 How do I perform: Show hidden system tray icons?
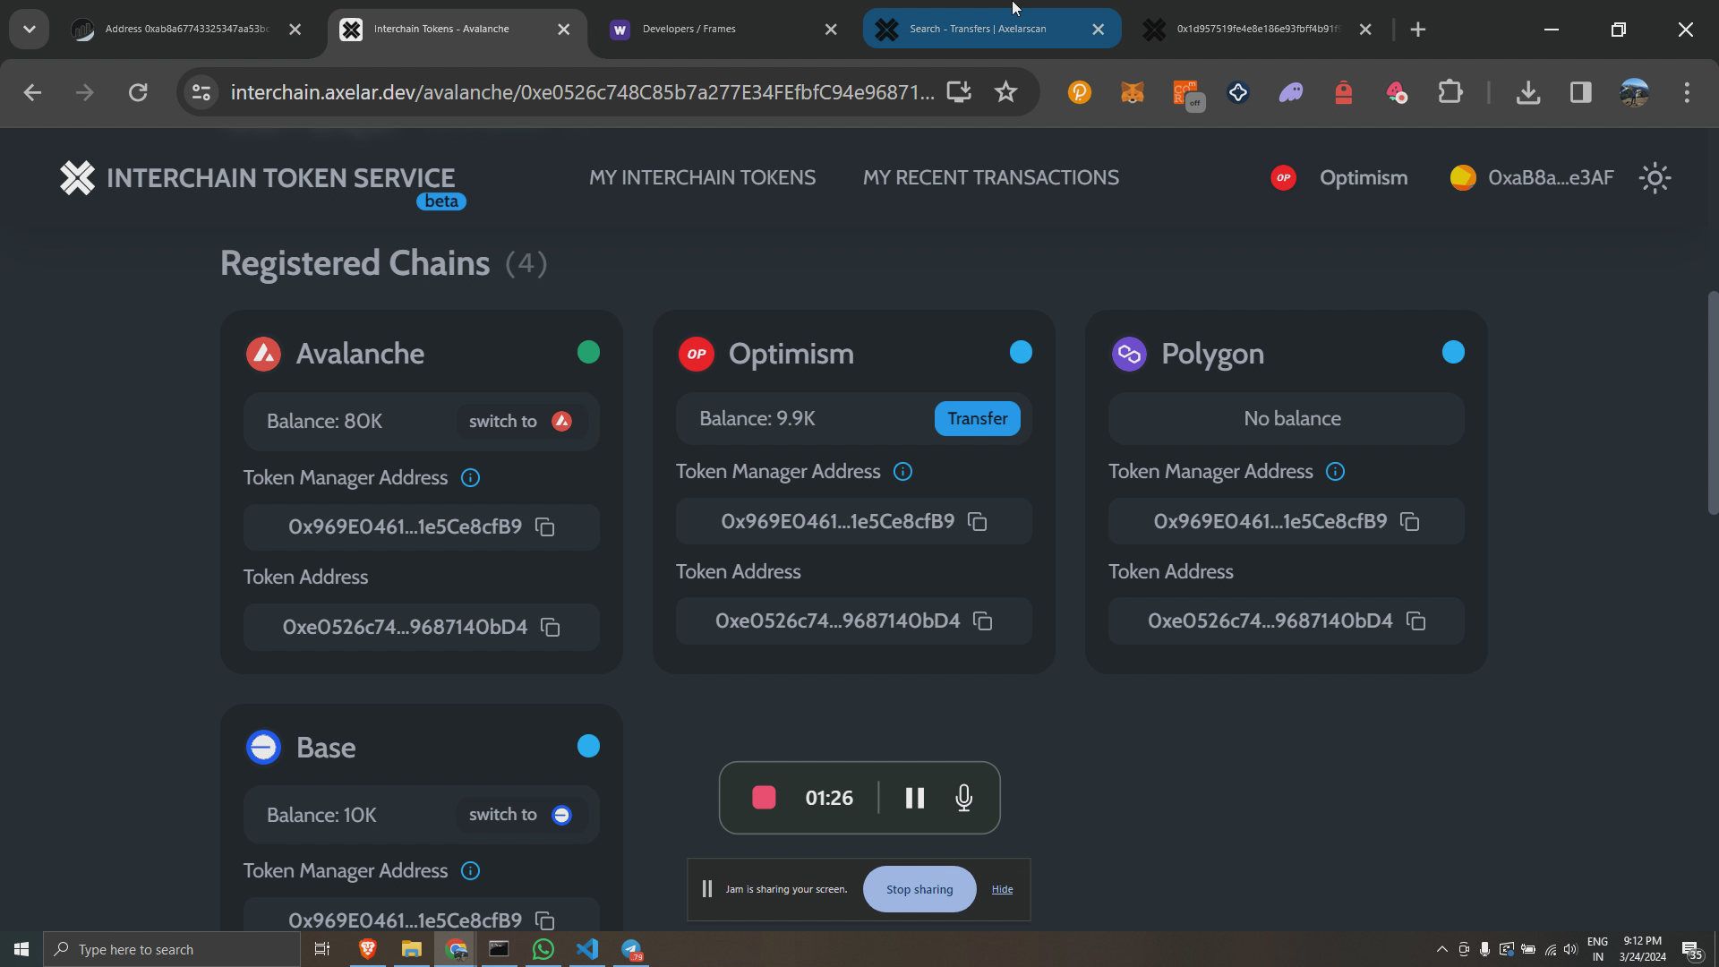tap(1441, 949)
